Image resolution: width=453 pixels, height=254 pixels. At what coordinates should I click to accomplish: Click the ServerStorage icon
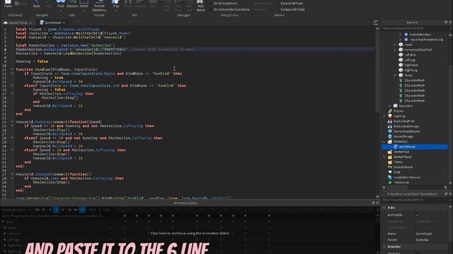click(x=390, y=136)
